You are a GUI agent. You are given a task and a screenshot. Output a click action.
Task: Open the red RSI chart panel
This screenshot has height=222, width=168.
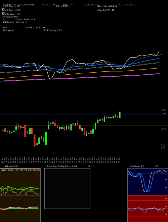148,209
